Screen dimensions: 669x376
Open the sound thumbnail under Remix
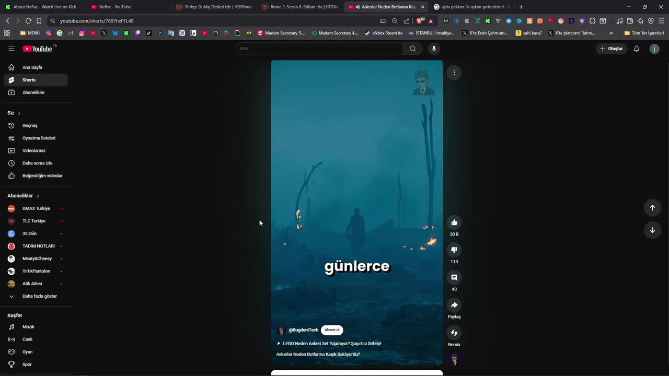tap(454, 359)
